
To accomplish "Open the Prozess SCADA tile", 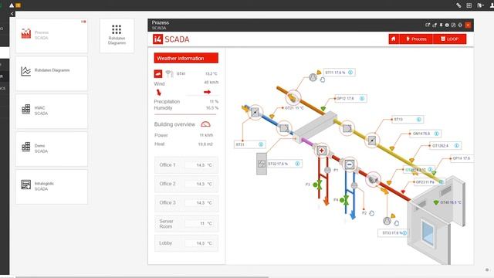I will tap(52, 36).
